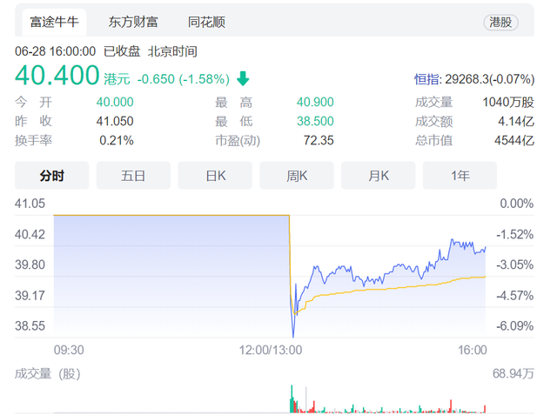557x415 pixels.
Task: Select the 周K weekly chart
Action: [x=297, y=176]
